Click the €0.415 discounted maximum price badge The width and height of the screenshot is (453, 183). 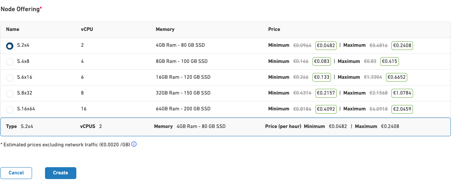point(390,61)
